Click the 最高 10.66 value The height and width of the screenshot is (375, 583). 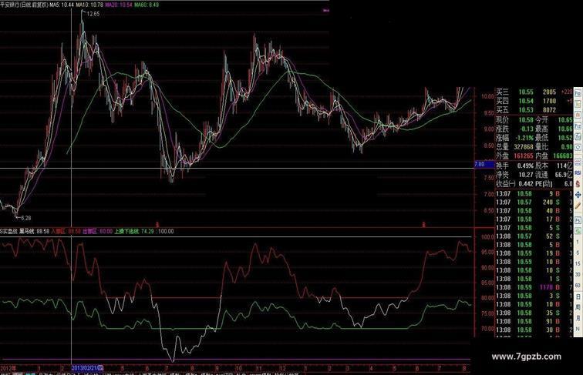(565, 129)
